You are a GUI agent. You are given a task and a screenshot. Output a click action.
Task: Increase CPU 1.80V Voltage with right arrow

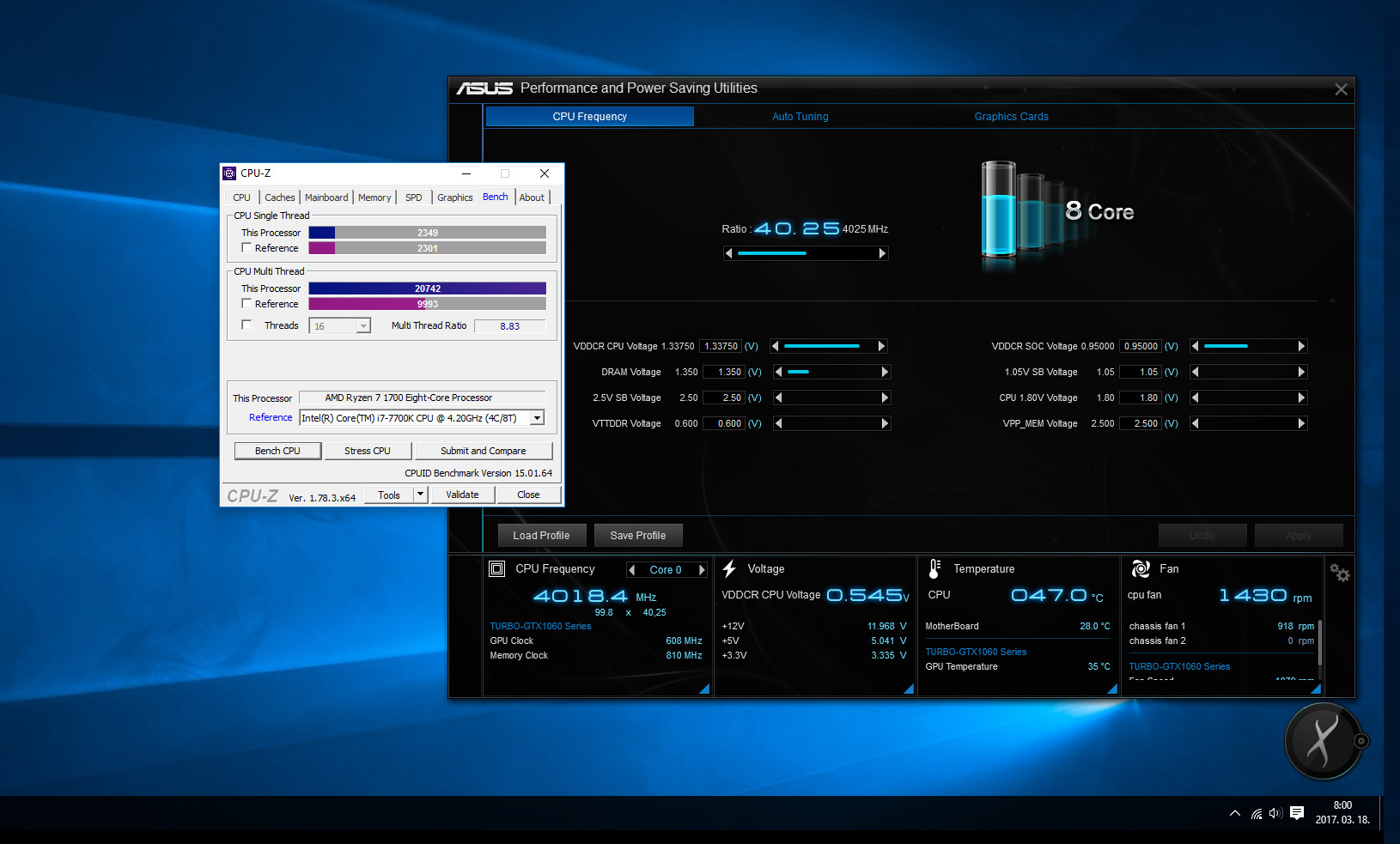coord(1301,398)
